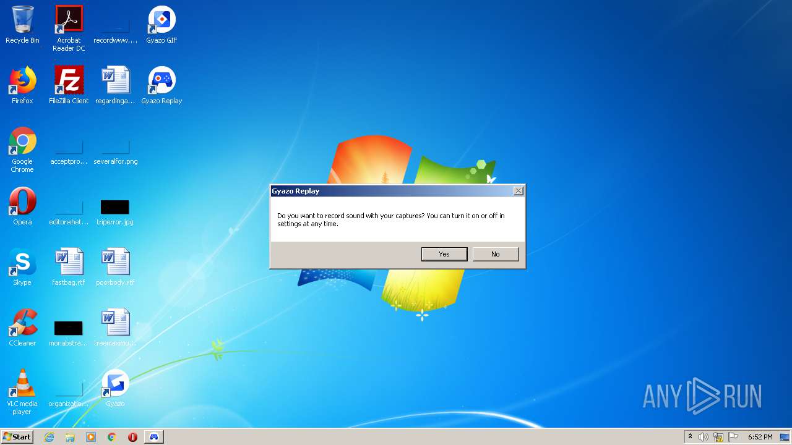Select the regardinga Word document icon
Viewport: 792px width, 445px height.
click(115, 85)
